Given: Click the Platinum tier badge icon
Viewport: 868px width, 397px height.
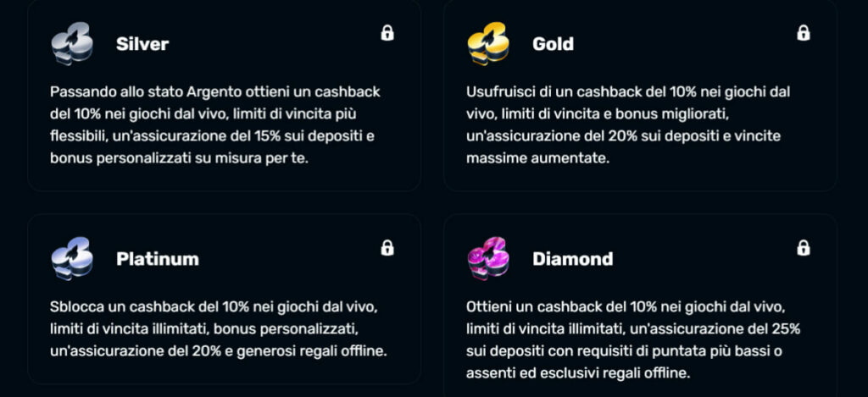Looking at the screenshot, I should [70, 258].
